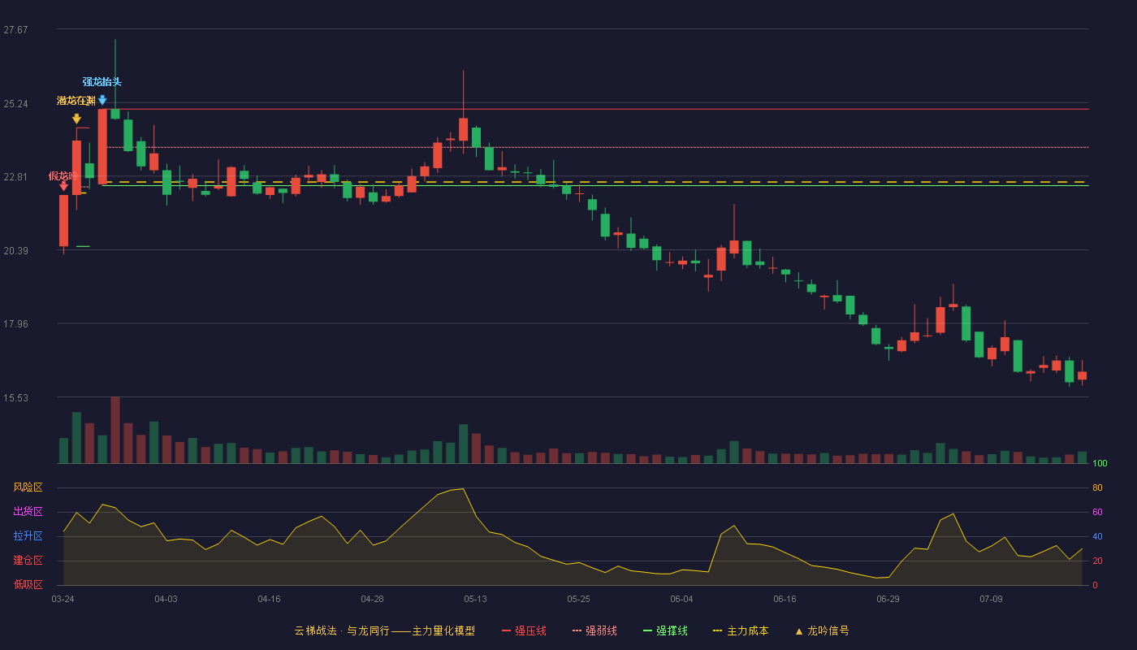Click the 06-16 date label

click(x=785, y=599)
